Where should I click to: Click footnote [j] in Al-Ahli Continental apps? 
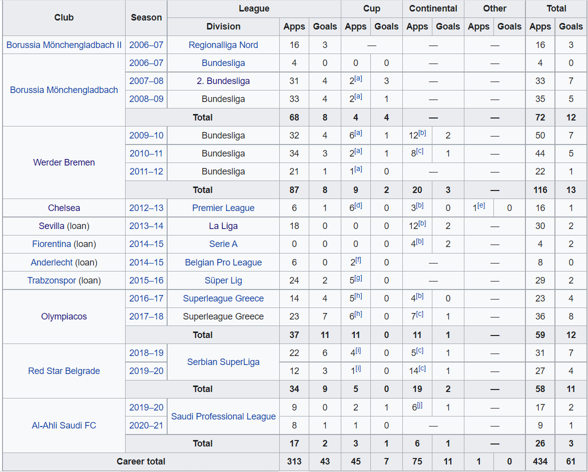420,404
